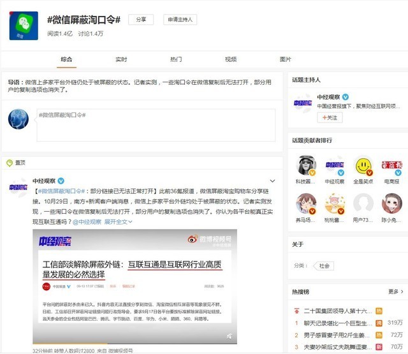This screenshot has width=408, height=354.
Task: Expand full text with 展开全文
Action: pos(119,222)
